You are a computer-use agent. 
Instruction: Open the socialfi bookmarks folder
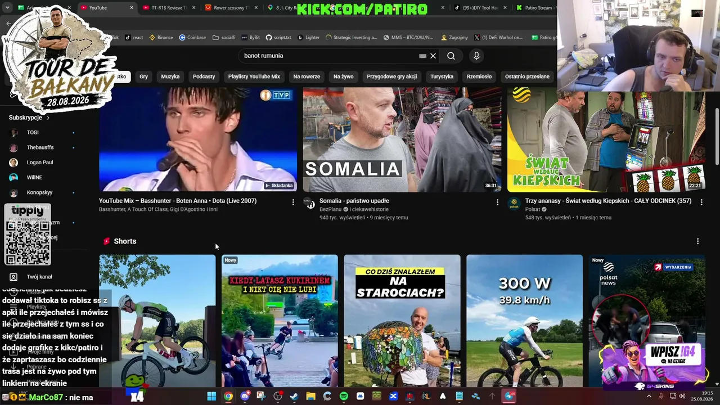coord(224,38)
